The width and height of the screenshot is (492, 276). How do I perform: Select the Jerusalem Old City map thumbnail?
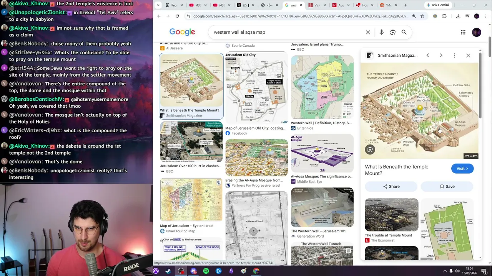click(x=256, y=88)
